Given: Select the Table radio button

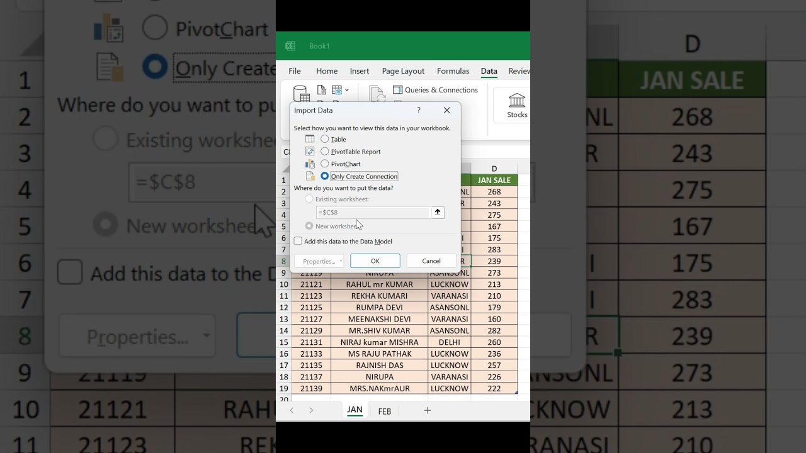Looking at the screenshot, I should 325,139.
